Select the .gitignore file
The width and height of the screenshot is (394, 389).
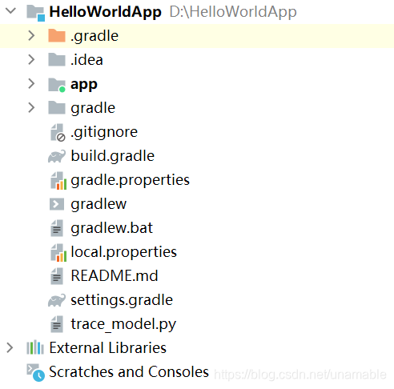[104, 132]
